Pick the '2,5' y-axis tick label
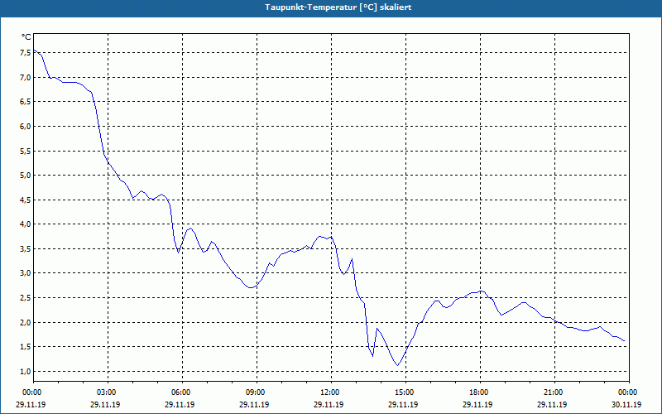662x414 pixels. [26, 298]
